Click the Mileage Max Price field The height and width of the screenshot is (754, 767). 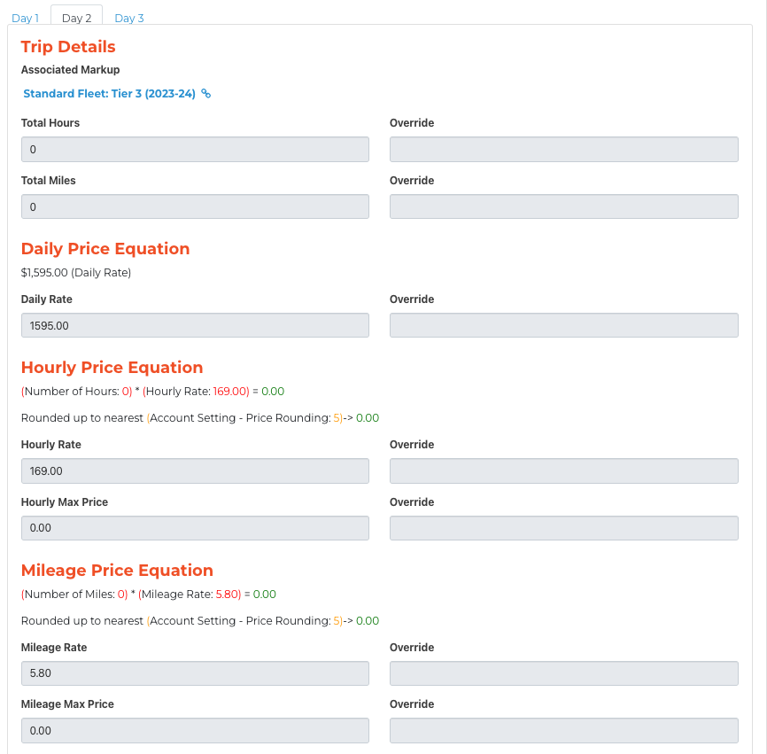tap(195, 730)
